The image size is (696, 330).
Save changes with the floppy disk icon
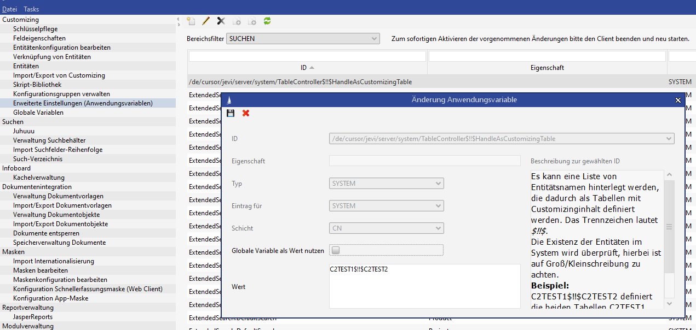[231, 113]
